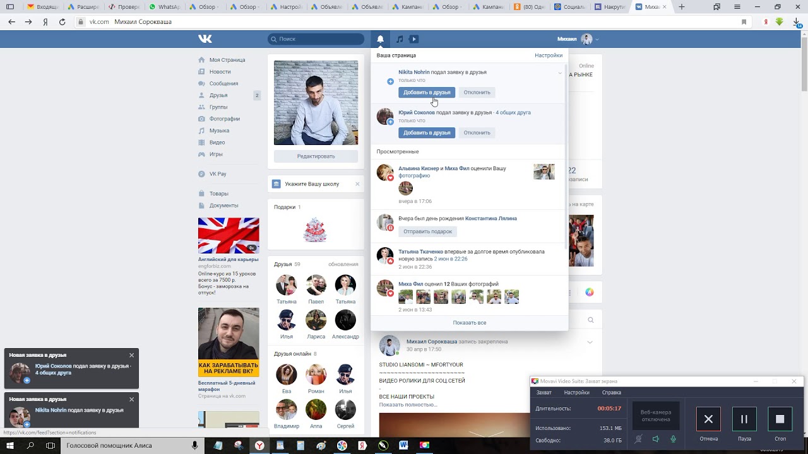
Task: Open the Windows Start button
Action: point(9,445)
